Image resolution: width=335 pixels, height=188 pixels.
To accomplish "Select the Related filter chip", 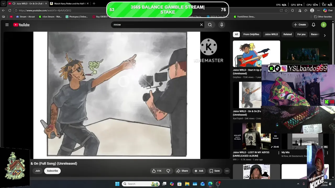I will click(x=287, y=34).
